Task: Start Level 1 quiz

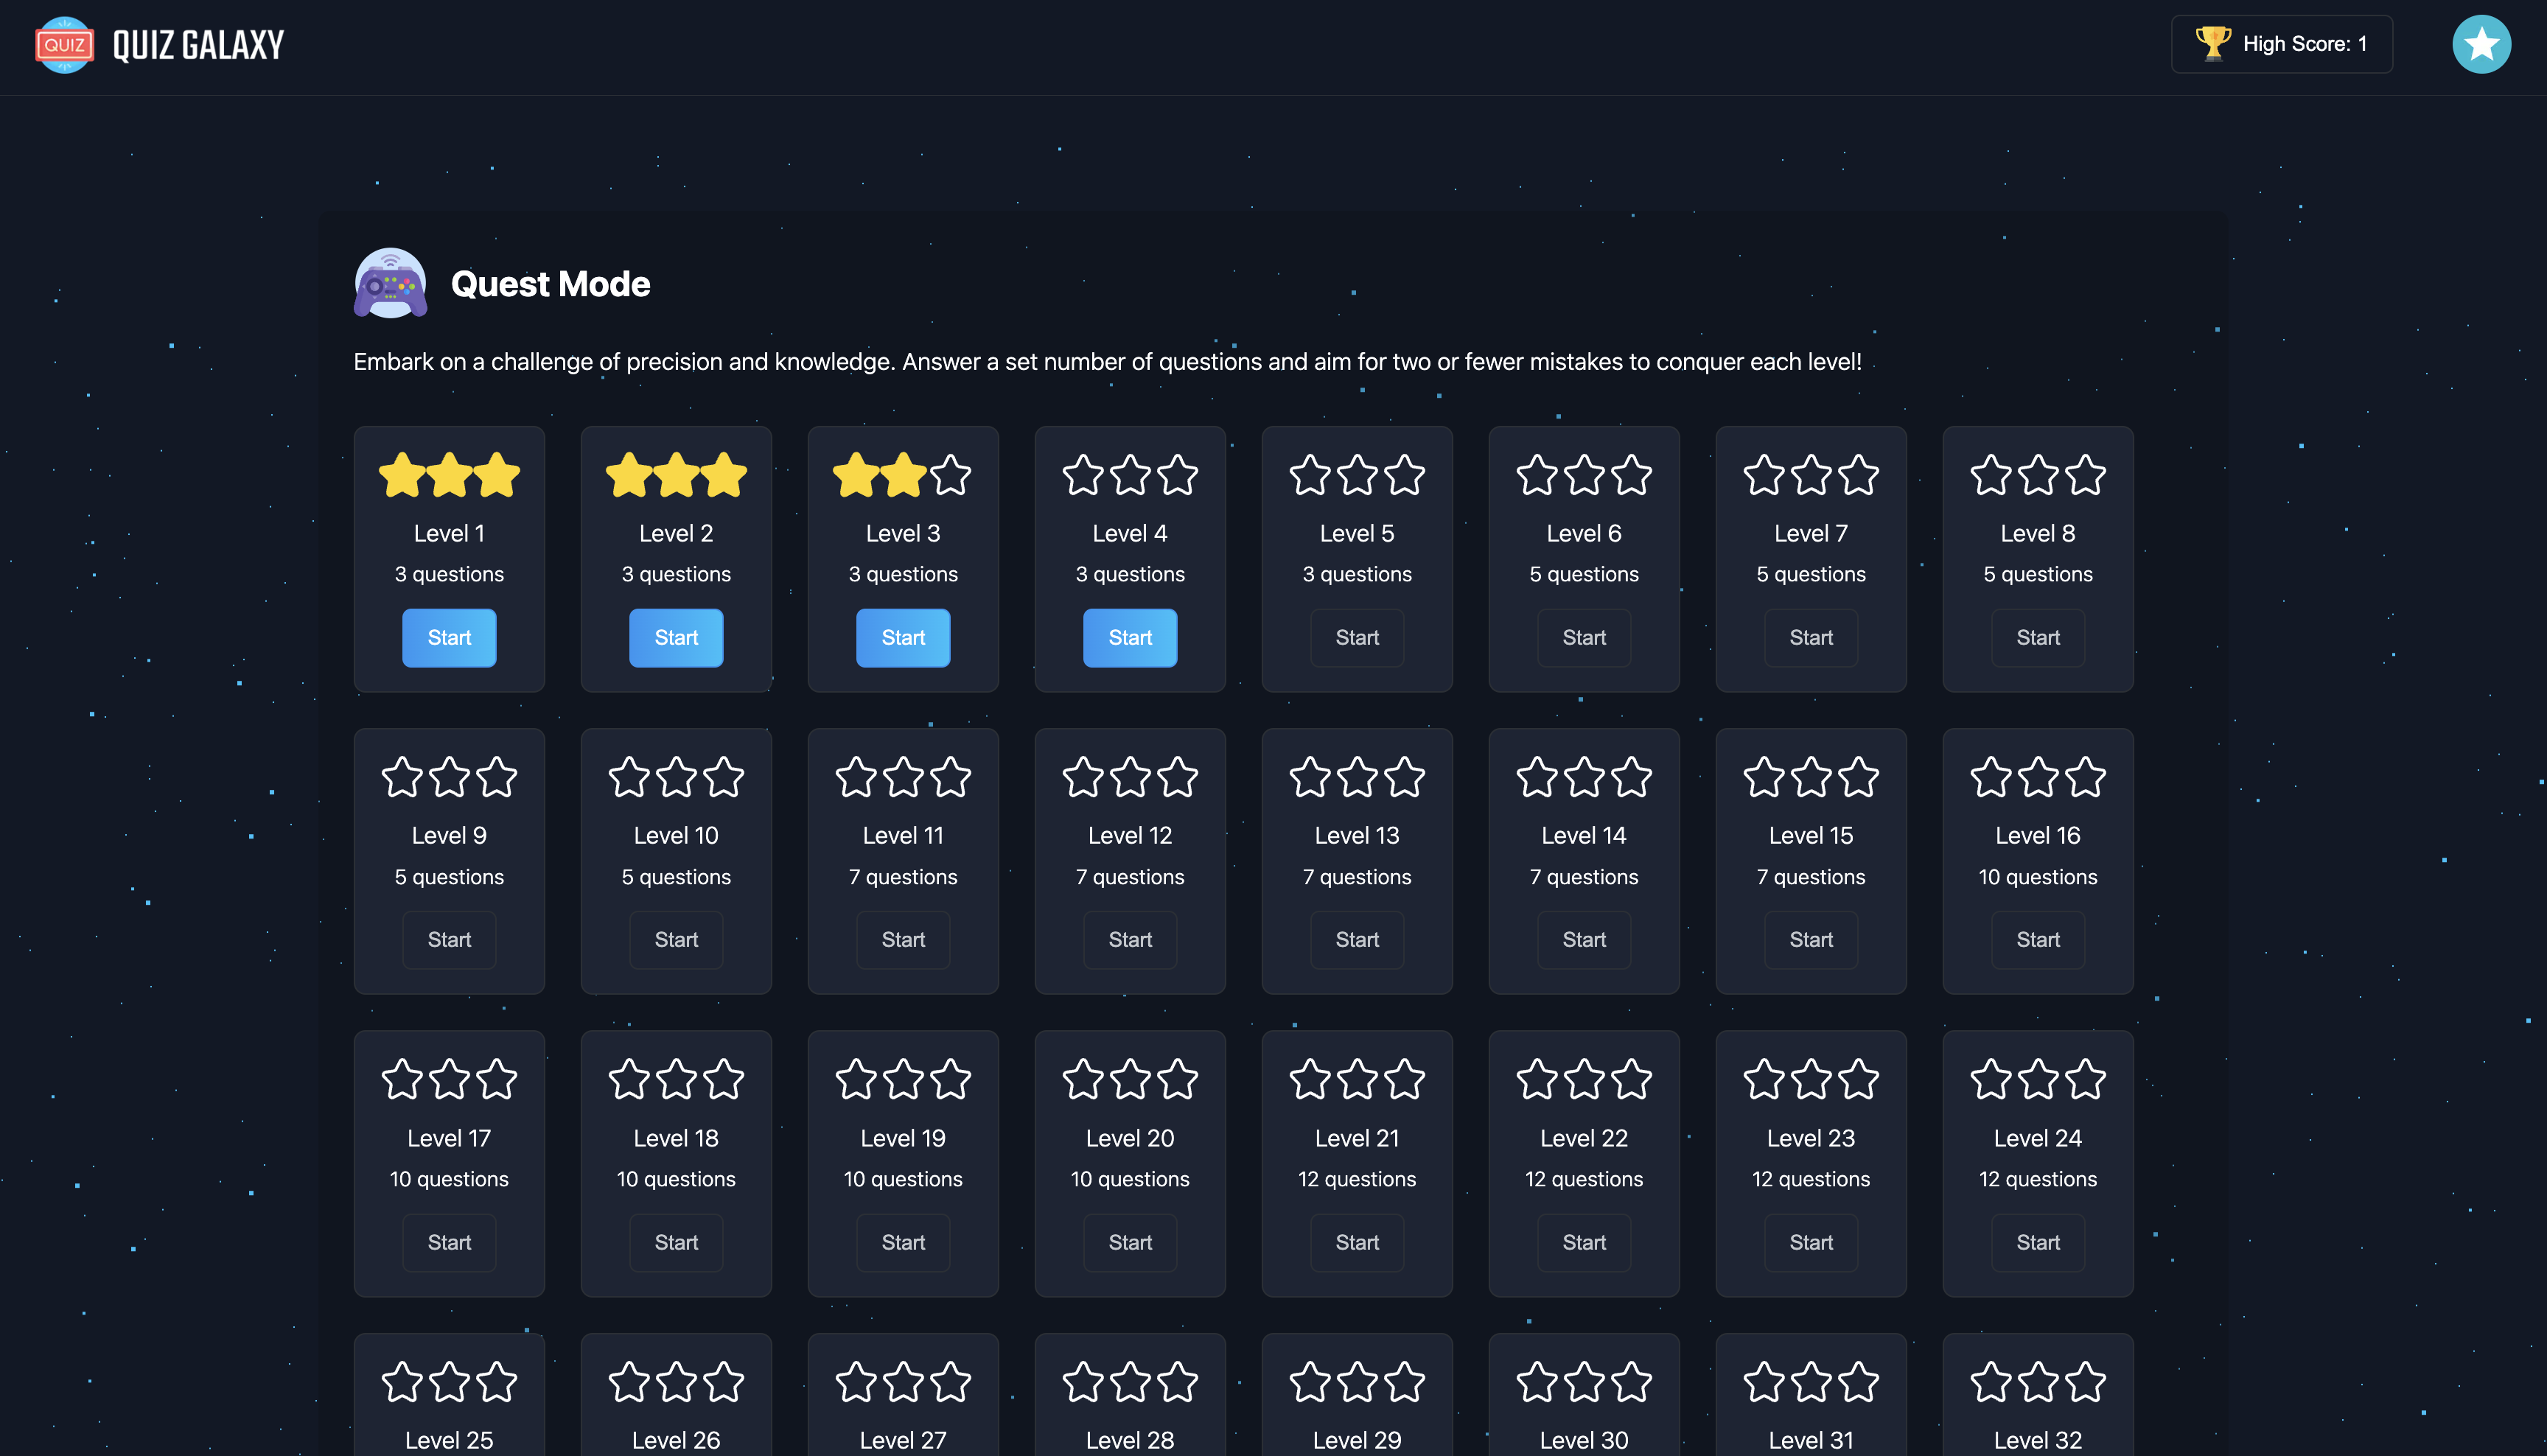Action: click(x=449, y=637)
